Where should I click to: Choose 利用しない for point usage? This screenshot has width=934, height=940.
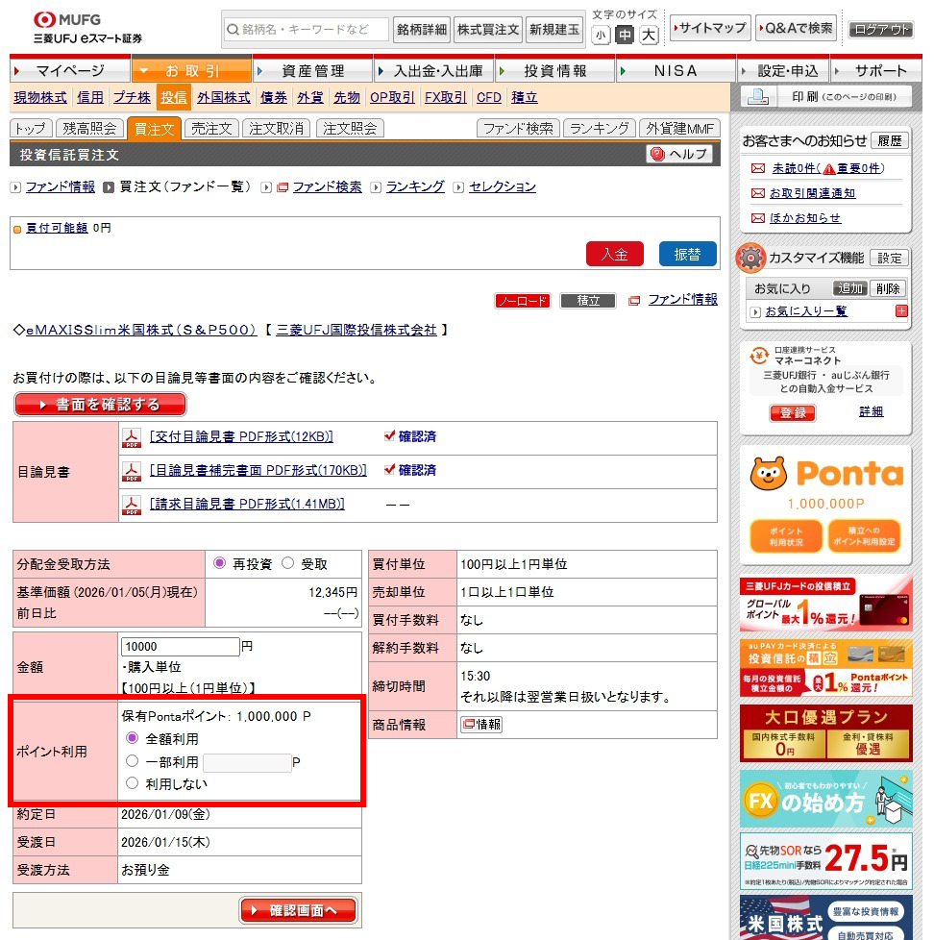[133, 783]
